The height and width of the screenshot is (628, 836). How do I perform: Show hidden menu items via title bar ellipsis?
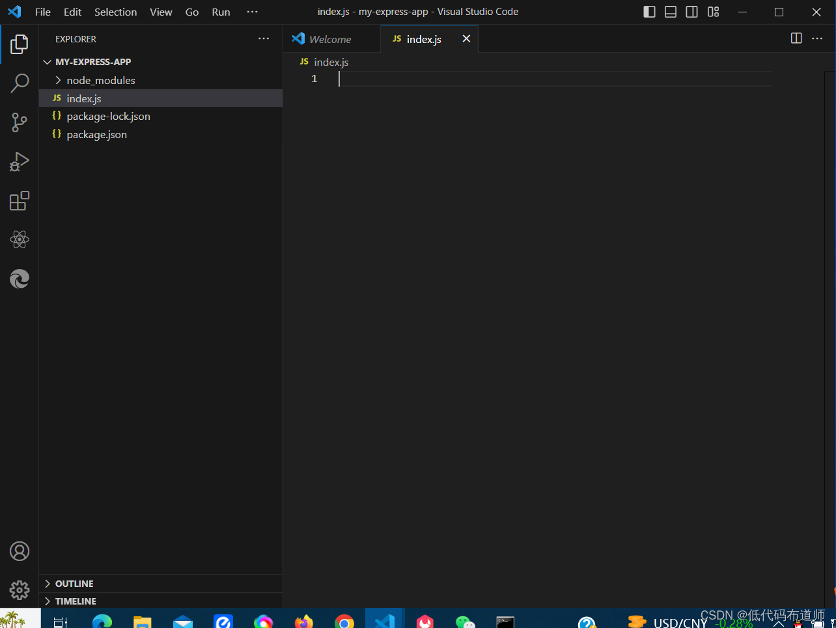pos(253,12)
